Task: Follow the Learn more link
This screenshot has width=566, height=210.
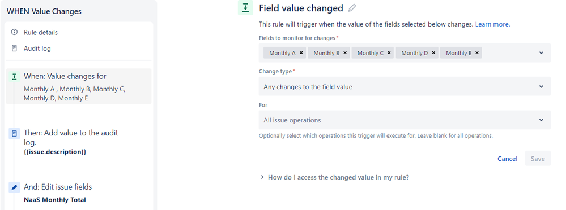Action: coord(492,24)
